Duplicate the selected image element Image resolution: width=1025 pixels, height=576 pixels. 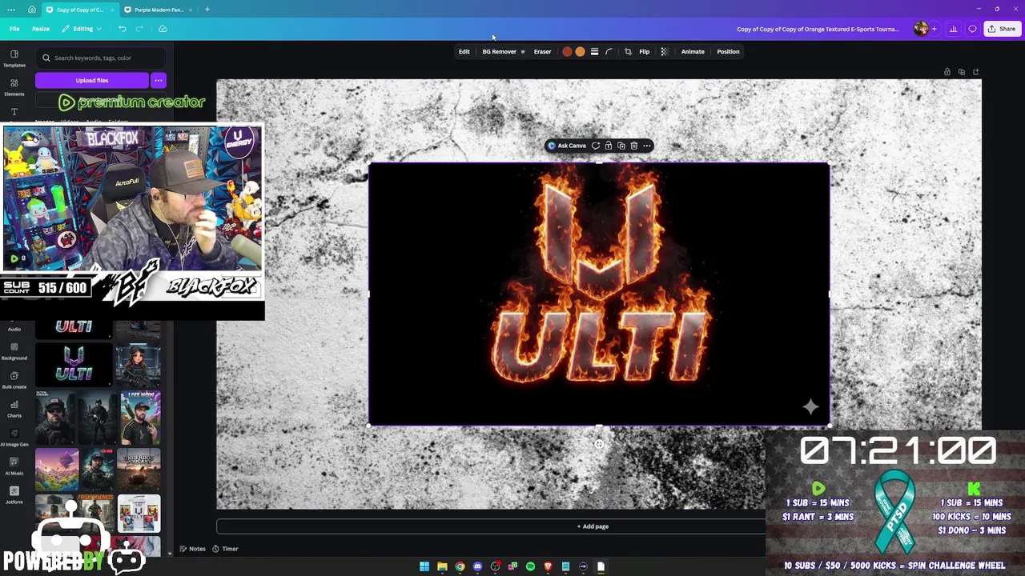pyautogui.click(x=621, y=146)
